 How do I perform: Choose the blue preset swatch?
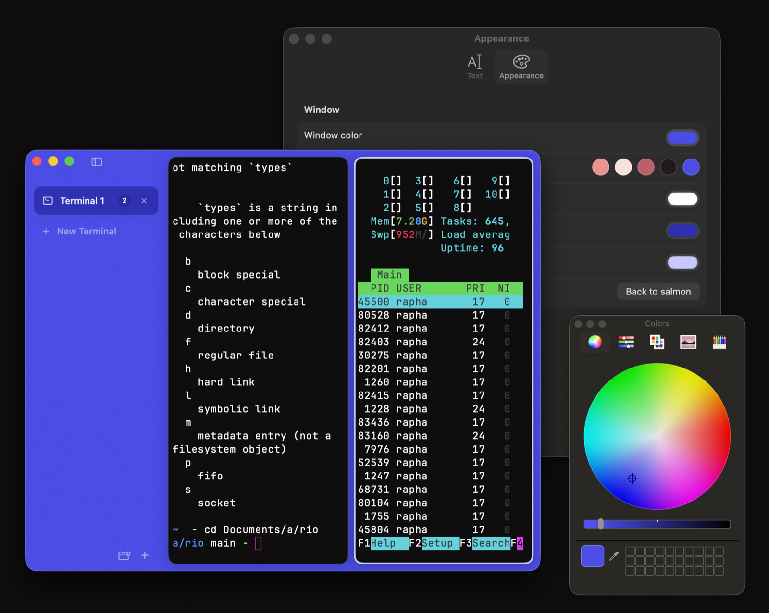[x=691, y=167]
